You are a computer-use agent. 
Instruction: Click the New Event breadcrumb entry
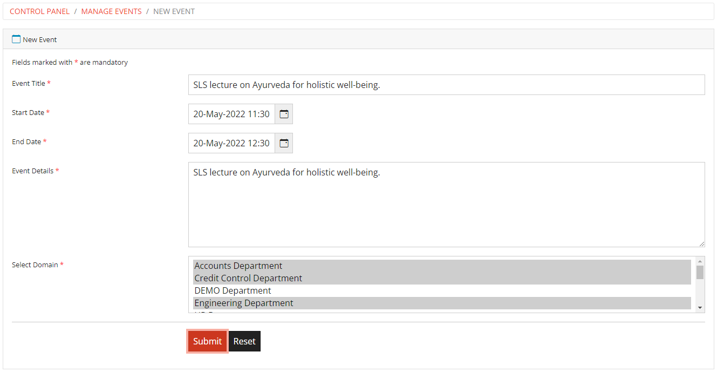174,11
